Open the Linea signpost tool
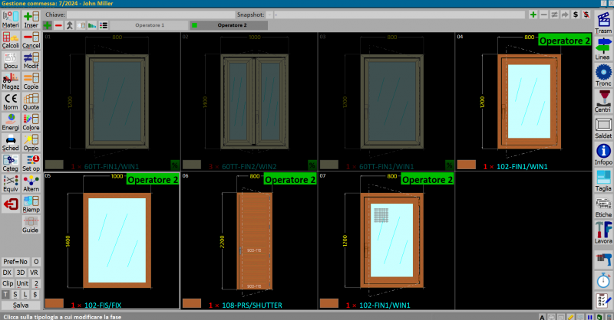Screen dimensions: 614x320 click(x=603, y=48)
